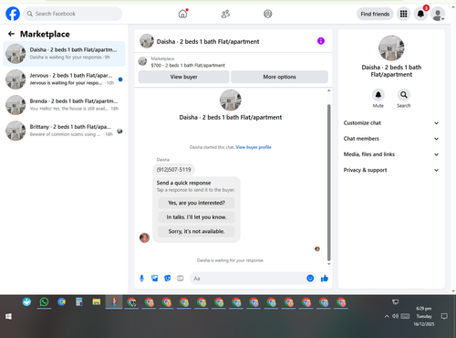Viewport: 456px width, 338px height.
Task: Mute this conversation with bell icon
Action: [378, 95]
